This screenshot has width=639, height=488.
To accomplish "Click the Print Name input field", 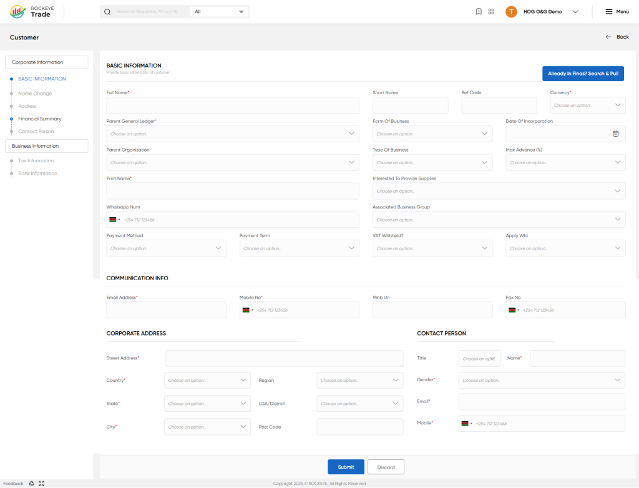I will click(233, 191).
